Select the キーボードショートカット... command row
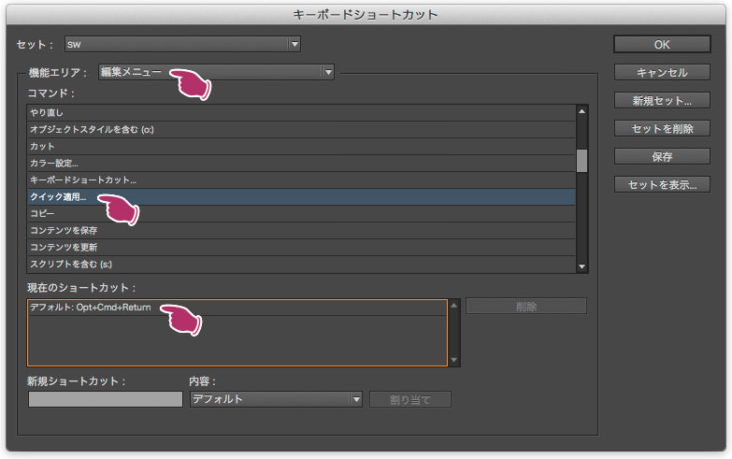732x459 pixels. coord(301,179)
